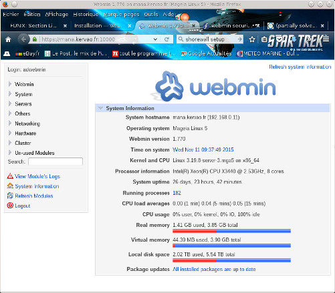This screenshot has height=293, width=335.
Task: Click the 'Refresh Modules' link
Action: click(x=34, y=196)
